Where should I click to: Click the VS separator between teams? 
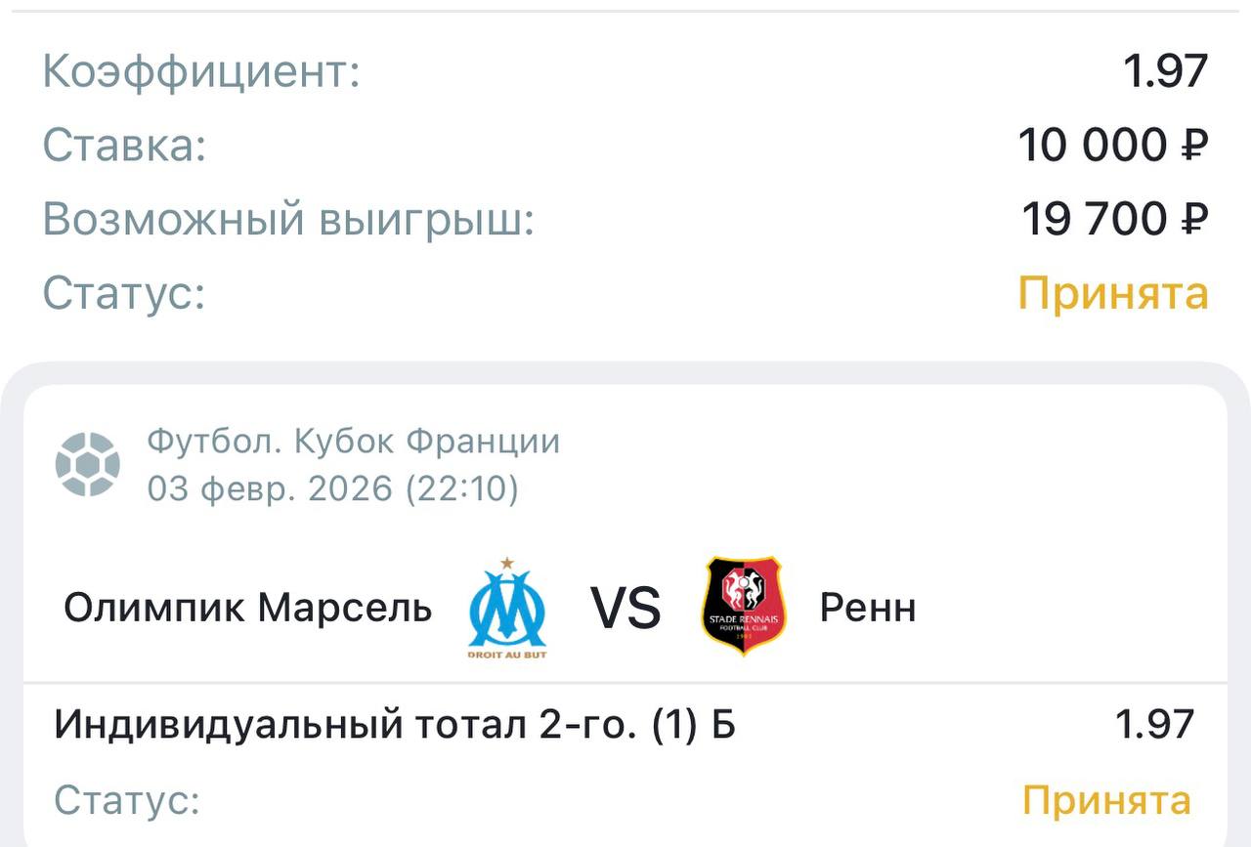625,608
